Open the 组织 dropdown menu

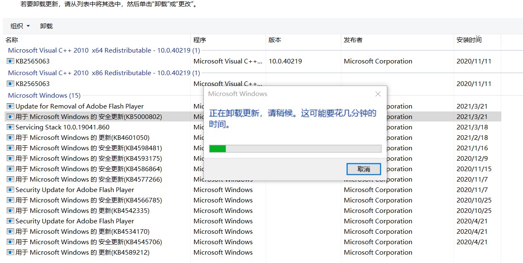pyautogui.click(x=20, y=26)
